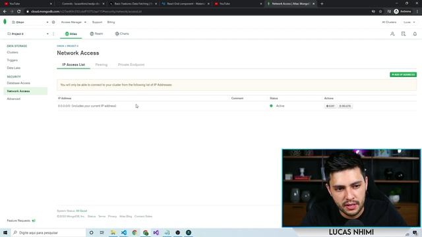Screen dimensions: 422x237
Task: Open Data Lake in the sidebar
Action: click(13, 68)
